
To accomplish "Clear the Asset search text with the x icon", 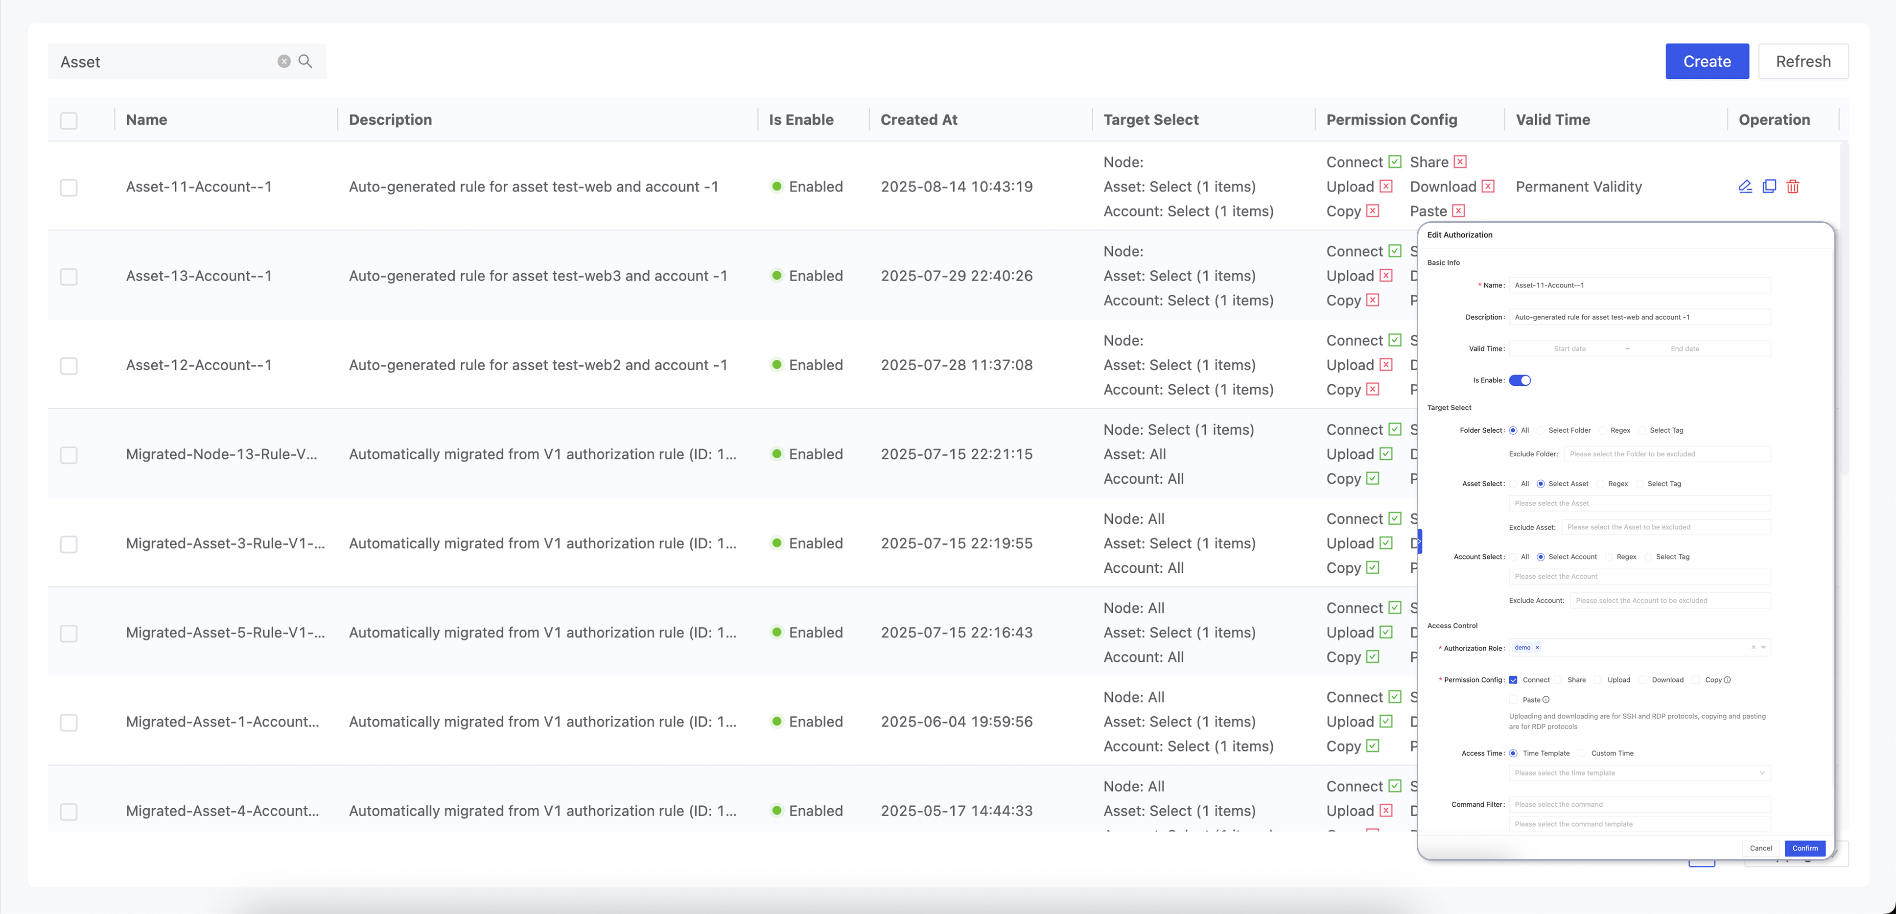I will point(284,61).
